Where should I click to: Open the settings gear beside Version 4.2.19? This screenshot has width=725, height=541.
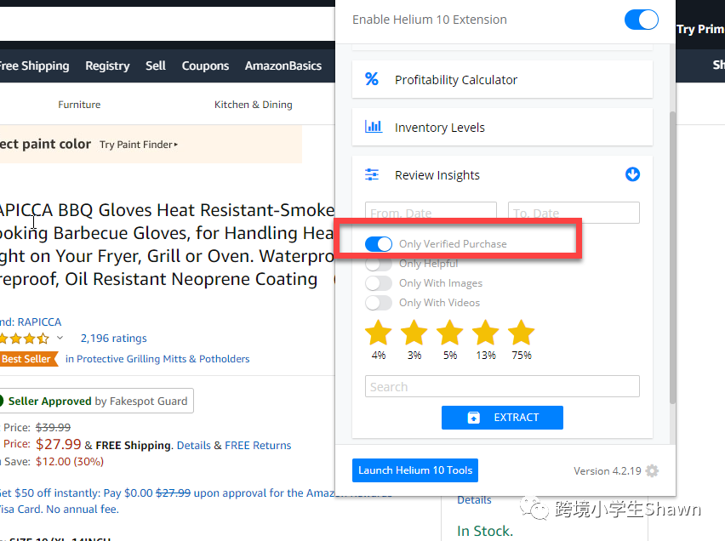click(651, 470)
